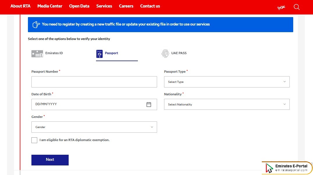Click inside the Passport Number field
This screenshot has width=313, height=175.
pos(94,82)
